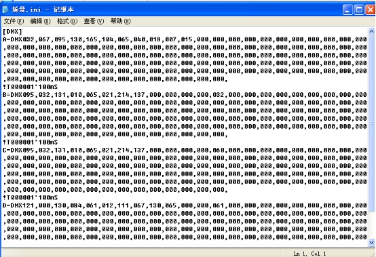
Task: Click the first !T000001'100mS line
Action: coord(31,87)
